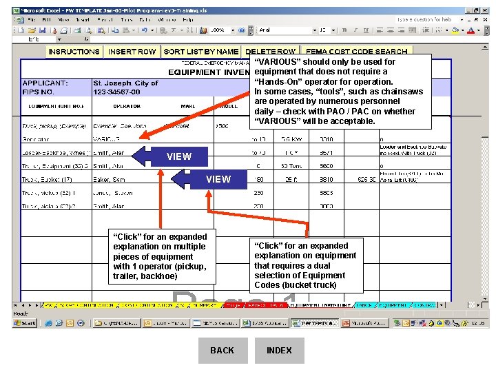Apply borders with the Borders icon
The width and height of the screenshot is (496, 372).
[x=439, y=30]
